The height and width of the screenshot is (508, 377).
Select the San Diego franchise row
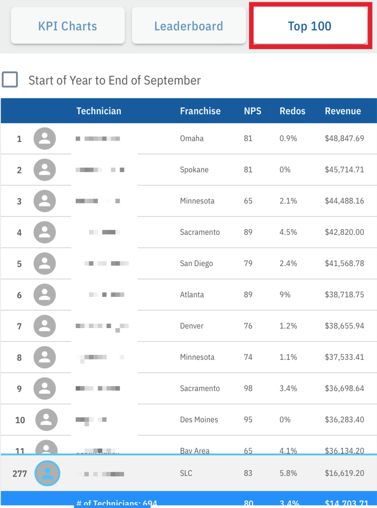click(x=189, y=263)
